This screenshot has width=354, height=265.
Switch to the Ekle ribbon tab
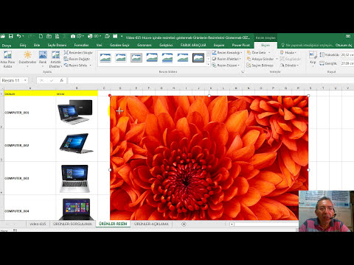[x=37, y=45]
